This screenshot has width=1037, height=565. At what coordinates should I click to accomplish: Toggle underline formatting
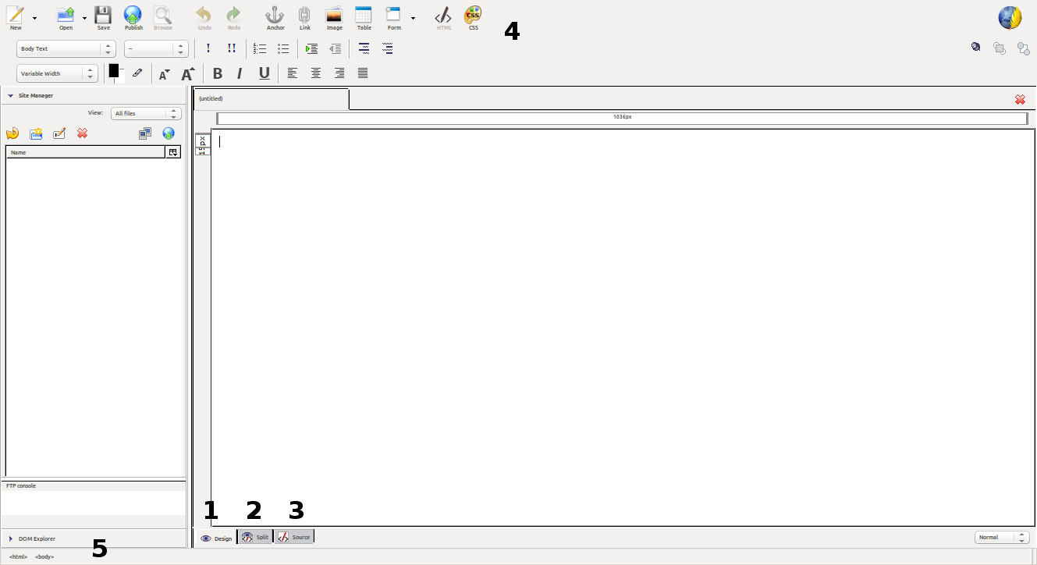(x=264, y=73)
